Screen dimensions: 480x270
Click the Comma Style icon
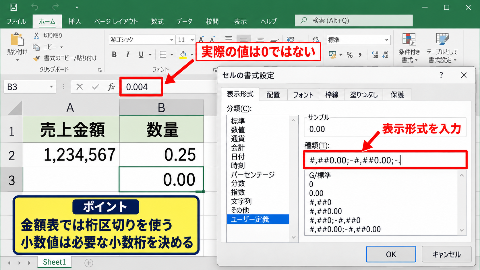click(360, 55)
